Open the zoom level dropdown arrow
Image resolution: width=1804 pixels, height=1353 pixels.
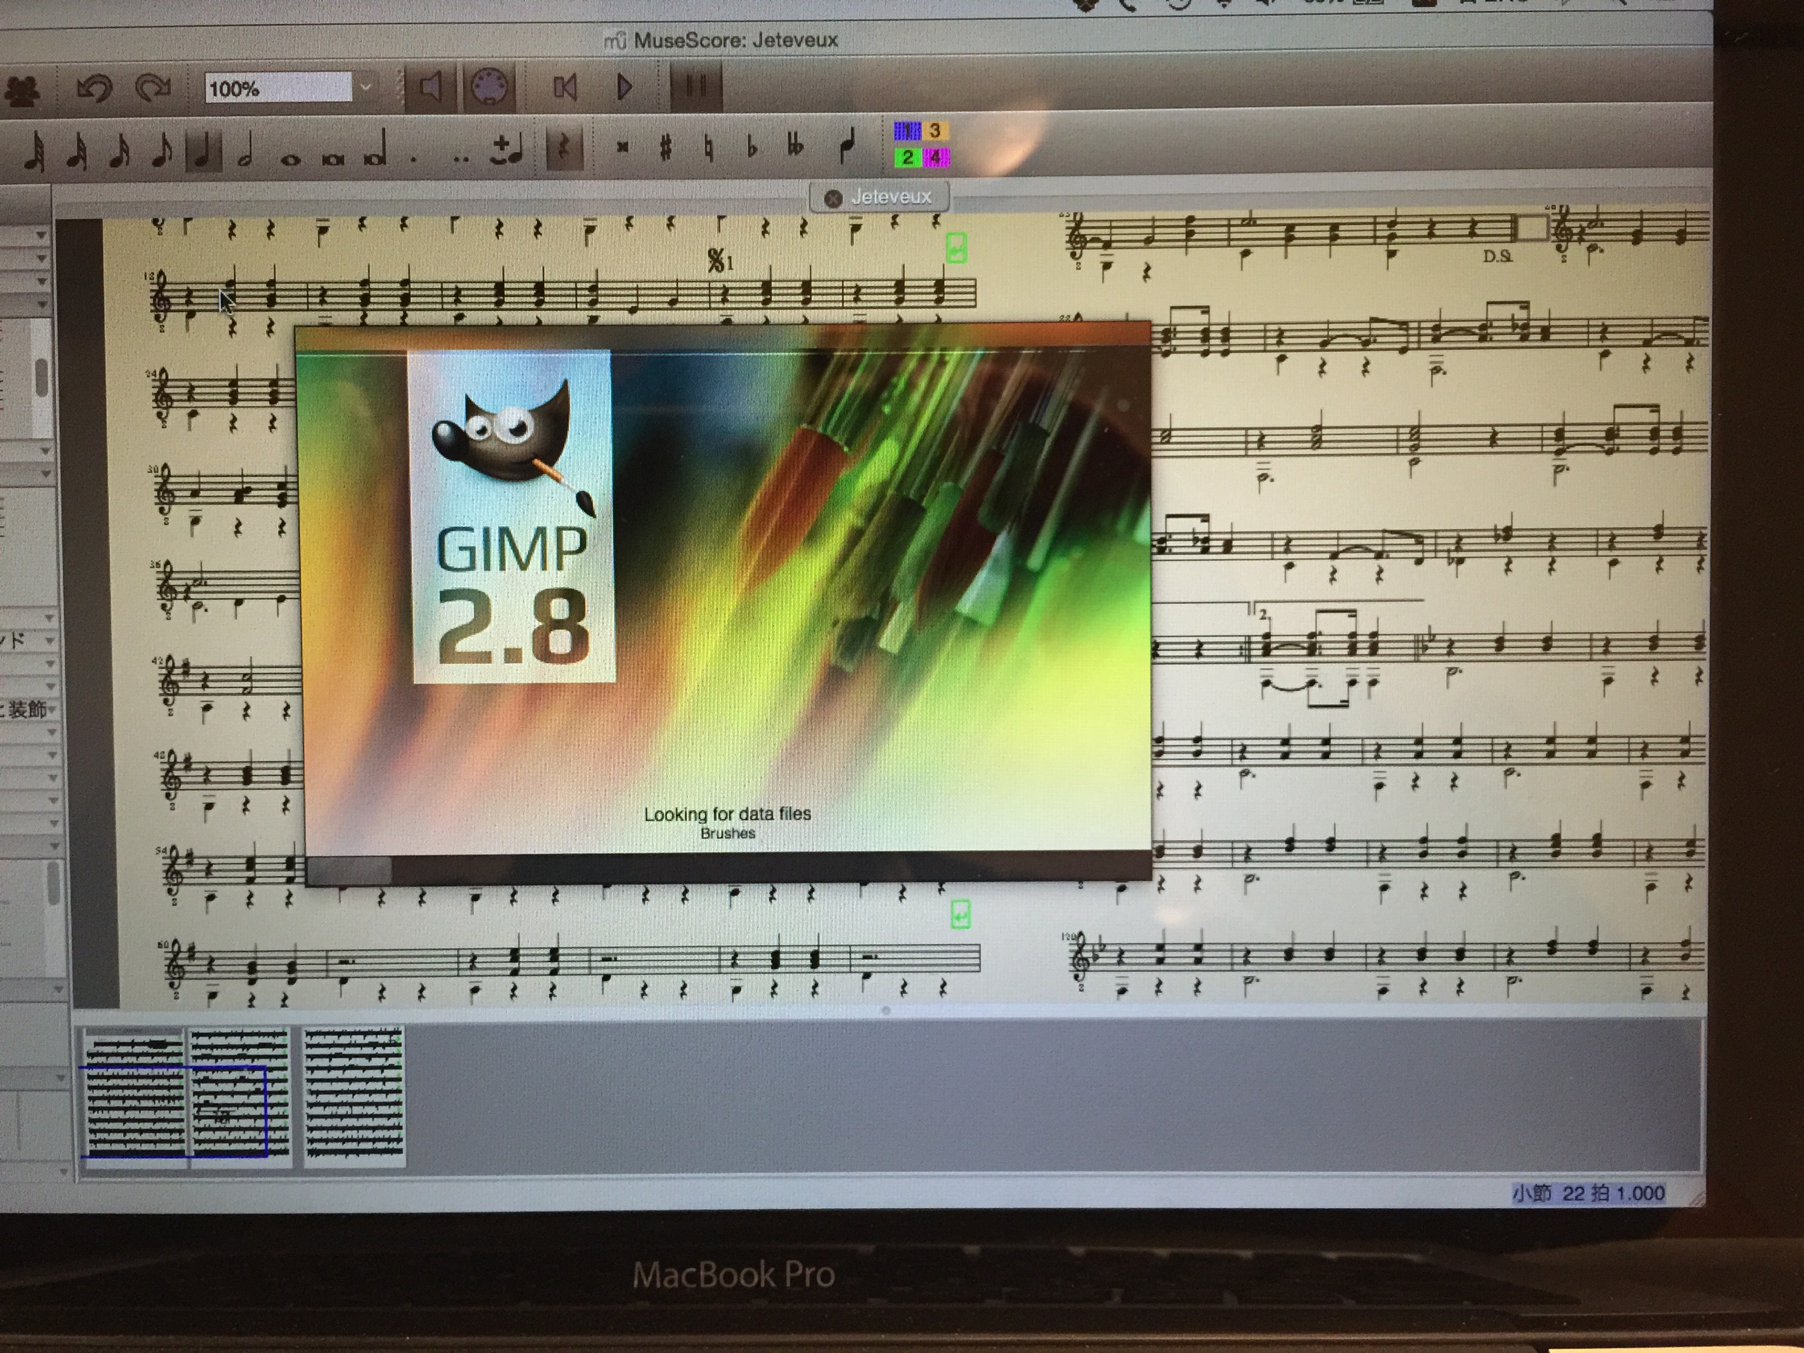tap(366, 87)
